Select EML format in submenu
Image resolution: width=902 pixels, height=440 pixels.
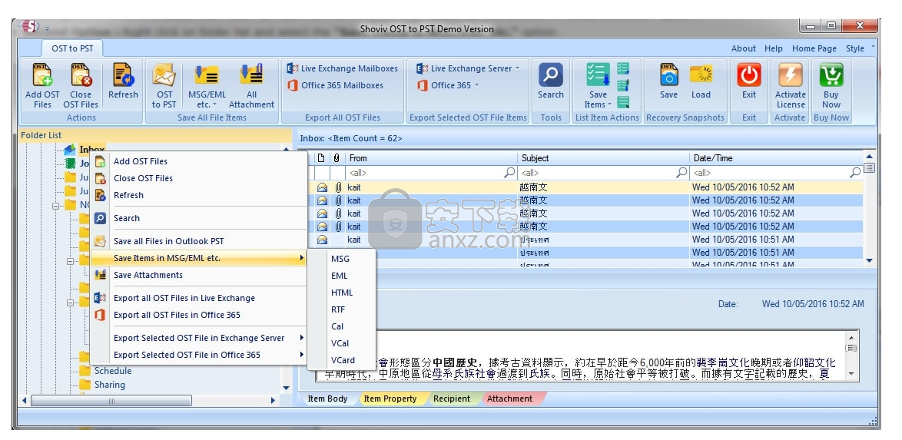342,276
